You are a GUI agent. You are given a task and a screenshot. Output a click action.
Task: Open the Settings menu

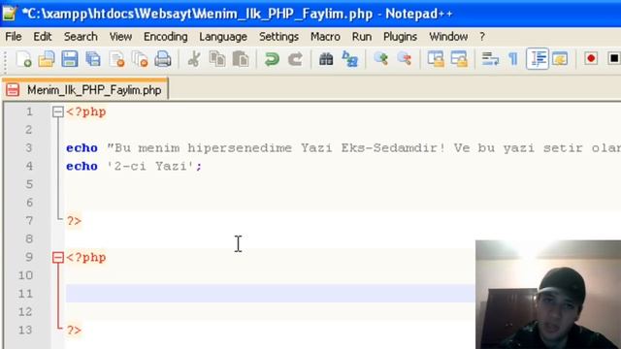(x=278, y=37)
